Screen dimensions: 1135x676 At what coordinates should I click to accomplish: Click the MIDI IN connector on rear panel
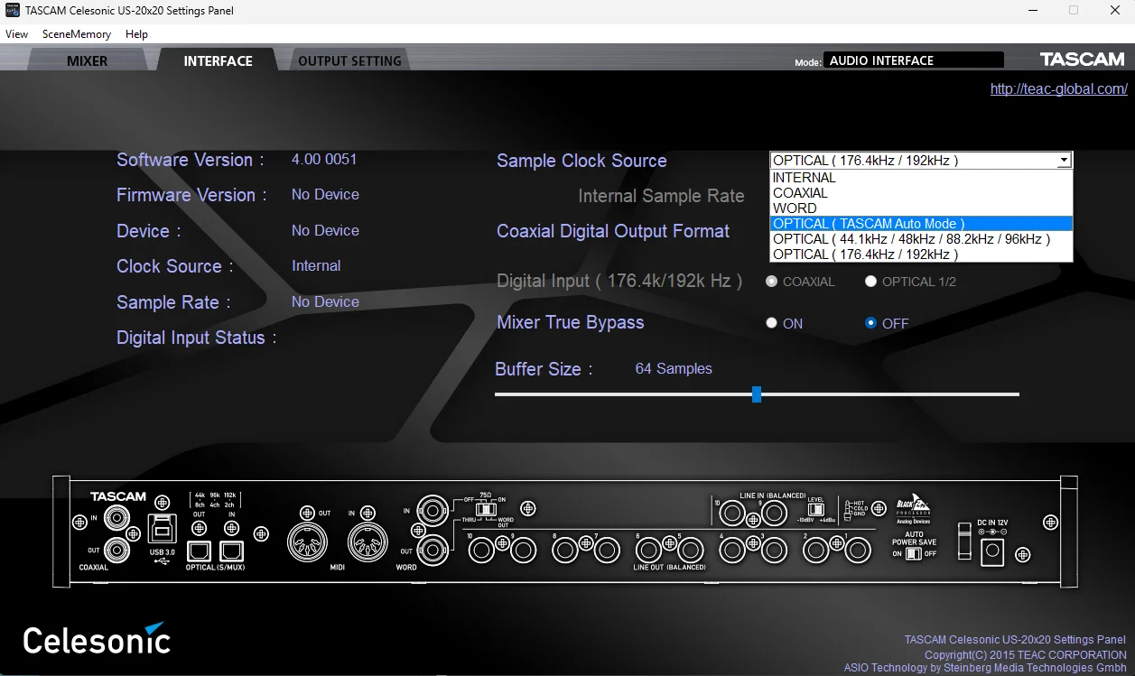[368, 542]
